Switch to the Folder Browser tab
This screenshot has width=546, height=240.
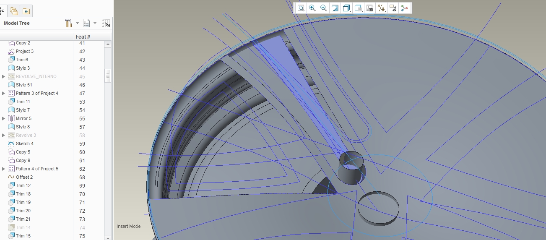click(x=14, y=11)
